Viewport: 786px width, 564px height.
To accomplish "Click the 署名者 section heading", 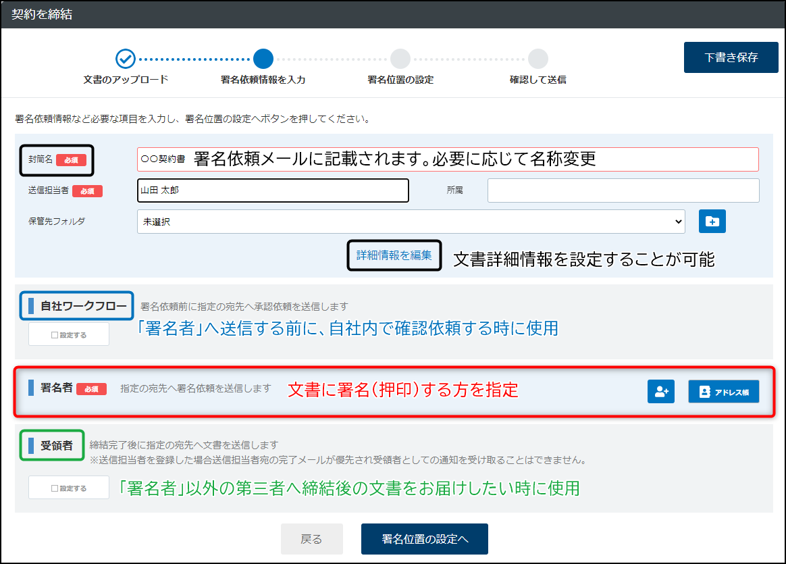I will (x=57, y=388).
